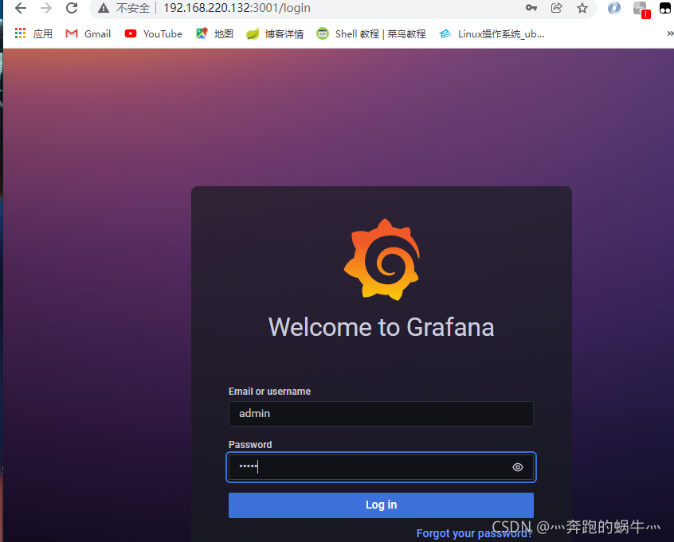Bookmark this page with the star icon

pyautogui.click(x=582, y=9)
